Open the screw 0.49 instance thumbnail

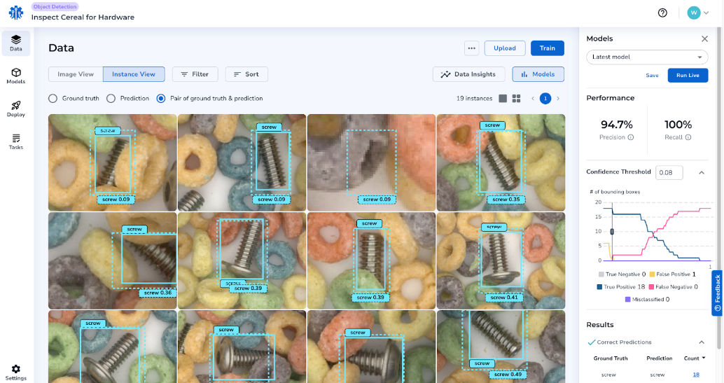coord(501,347)
